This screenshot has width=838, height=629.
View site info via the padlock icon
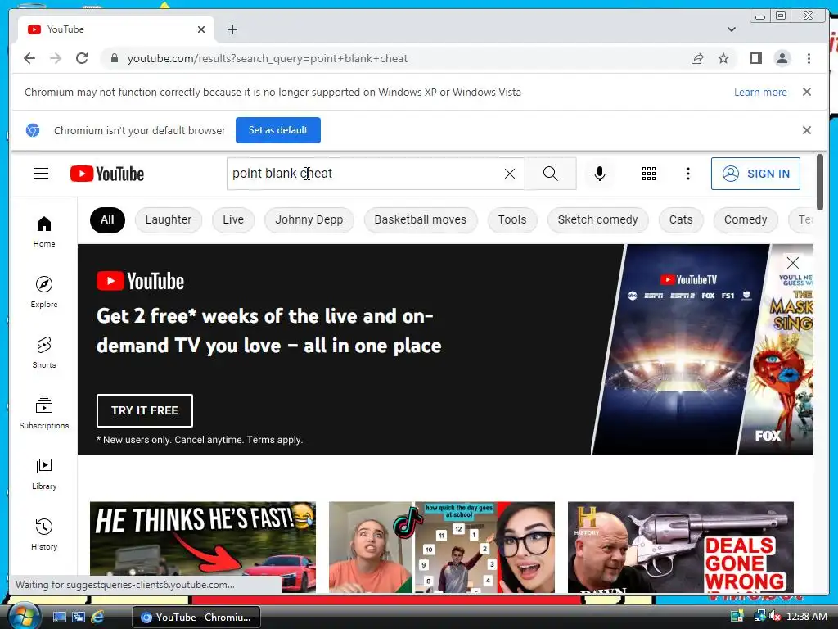[x=114, y=58]
